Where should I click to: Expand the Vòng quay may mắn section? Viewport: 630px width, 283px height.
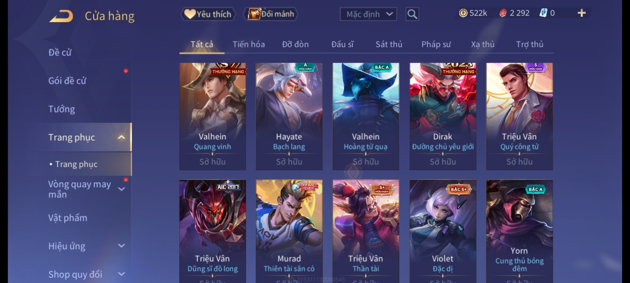[121, 189]
